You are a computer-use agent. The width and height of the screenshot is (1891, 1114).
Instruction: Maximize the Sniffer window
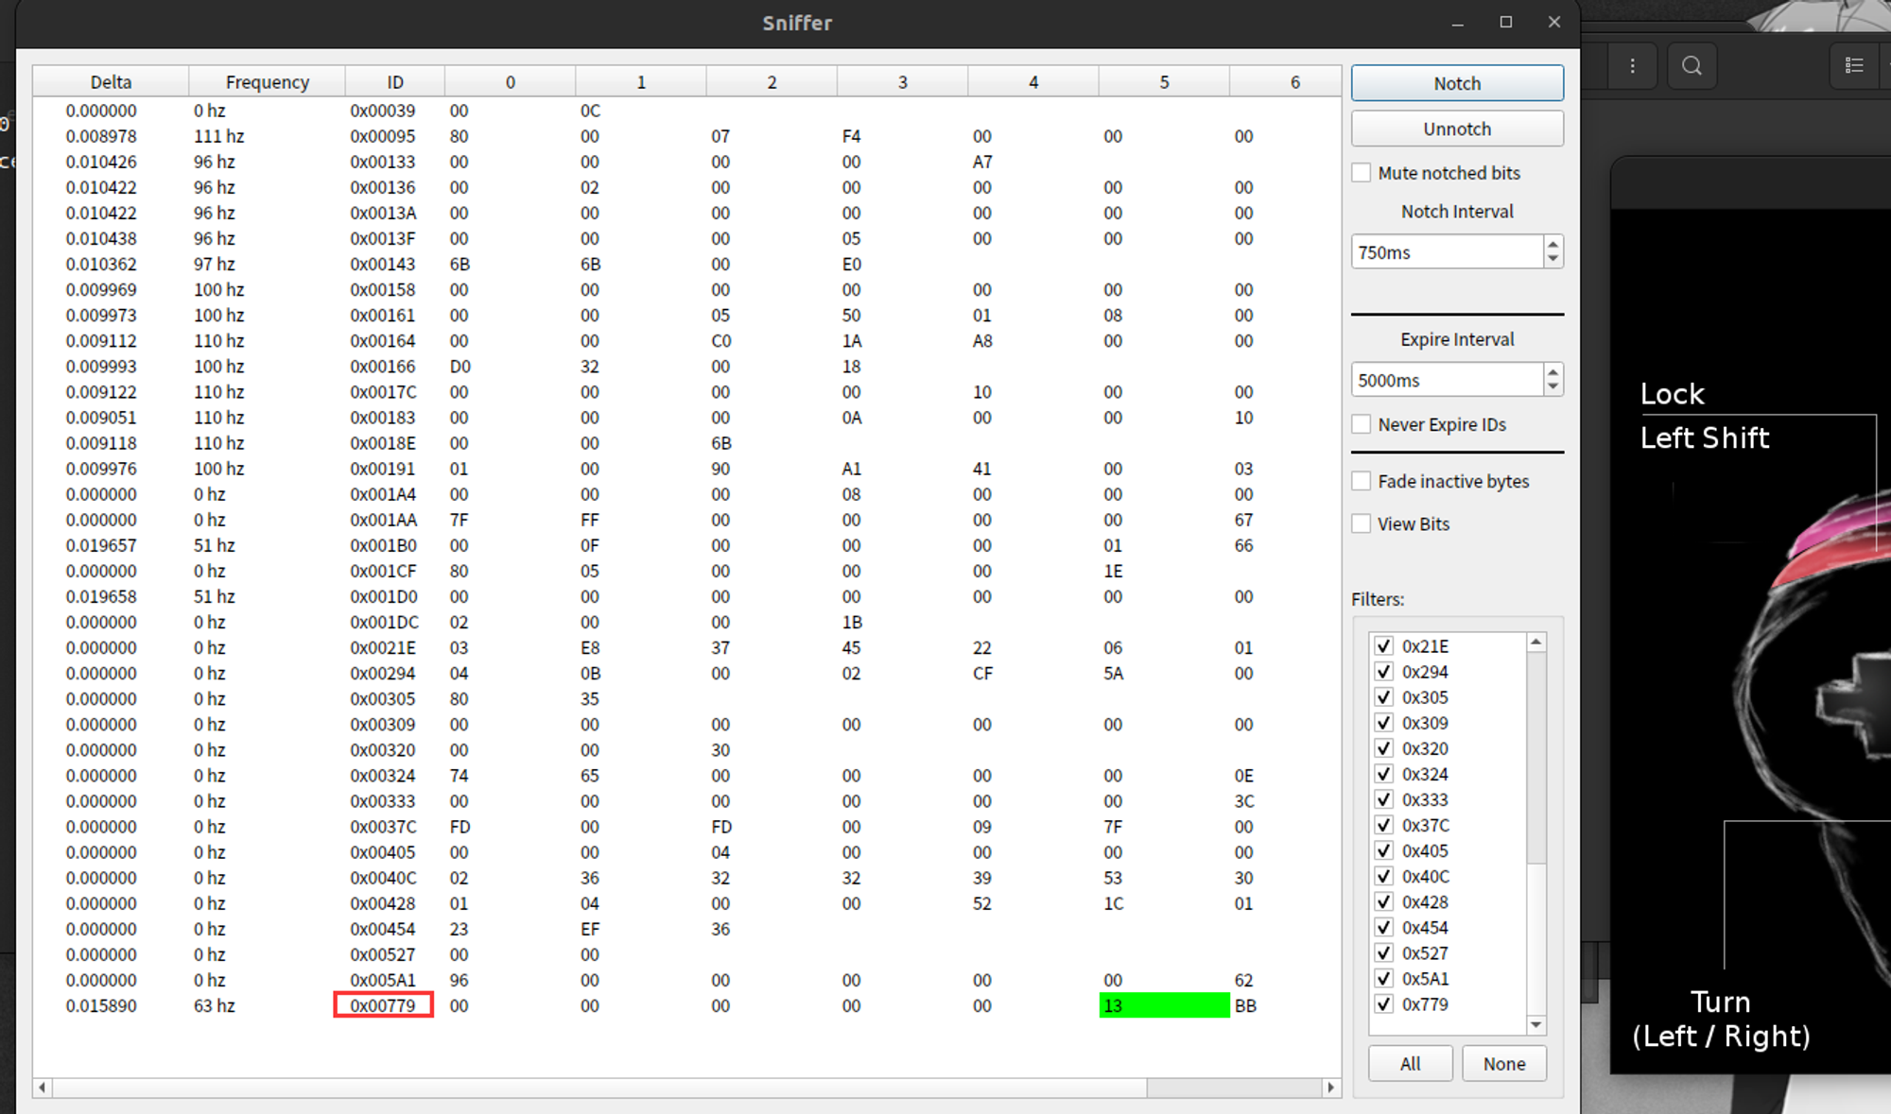coord(1506,22)
